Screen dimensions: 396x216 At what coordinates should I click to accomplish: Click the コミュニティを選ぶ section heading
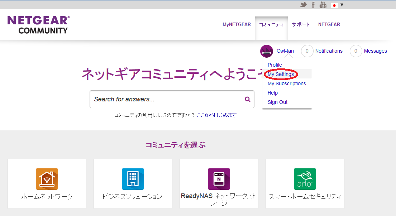tap(176, 145)
